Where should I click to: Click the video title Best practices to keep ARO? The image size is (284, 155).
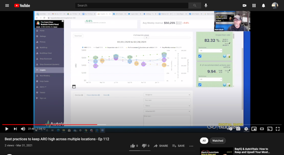point(57,139)
